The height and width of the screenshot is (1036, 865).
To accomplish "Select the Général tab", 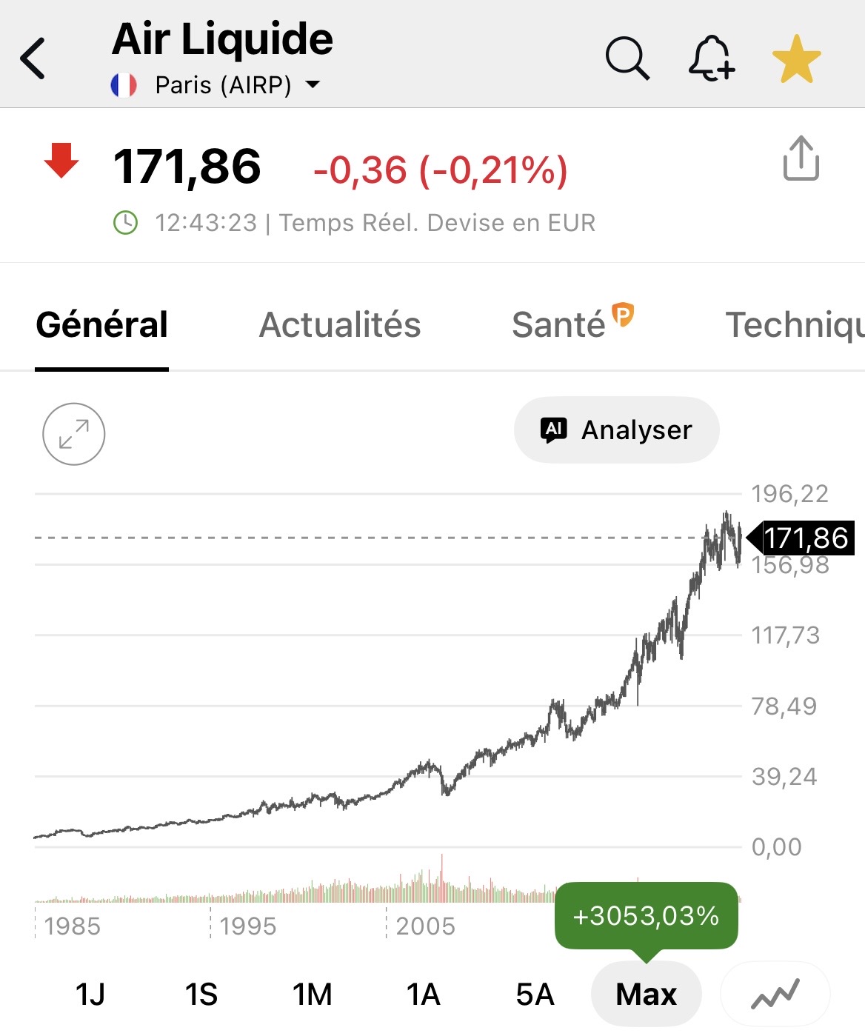I will coord(102,325).
